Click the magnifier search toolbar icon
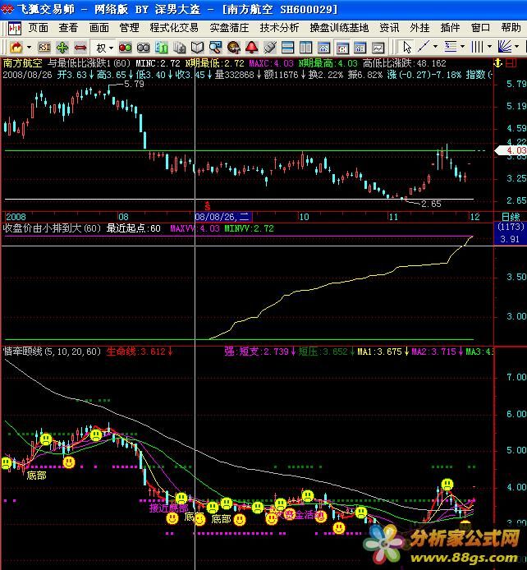 coord(215,48)
